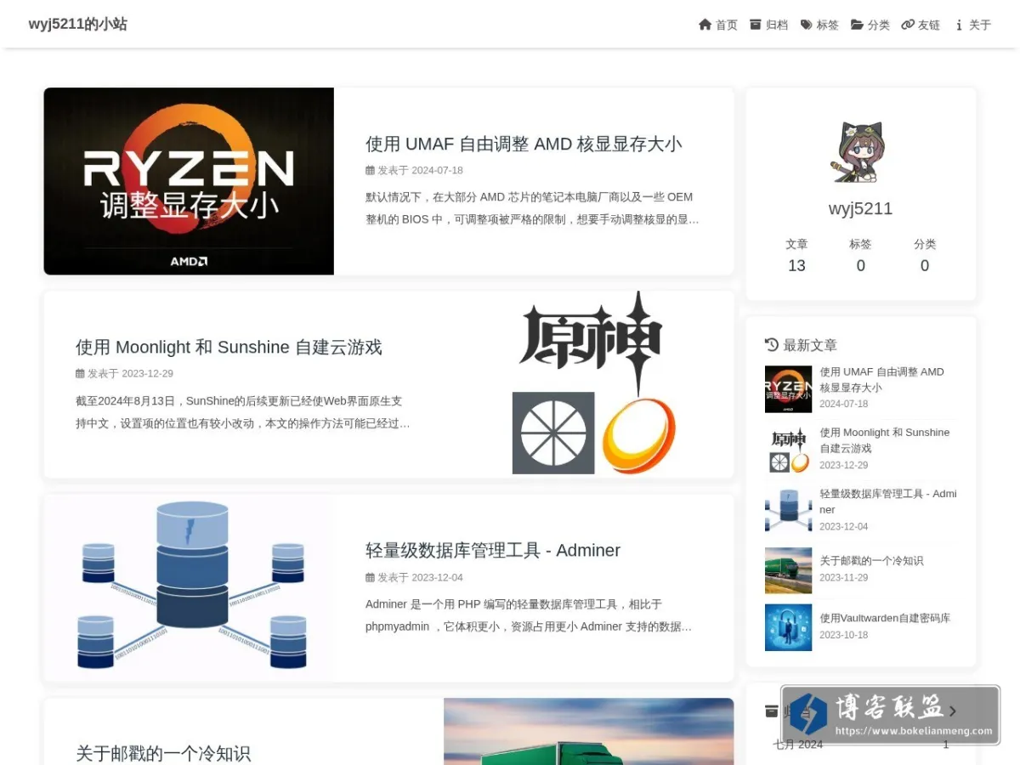
Task: Click sidebar date 2023-12-29
Action: point(844,465)
